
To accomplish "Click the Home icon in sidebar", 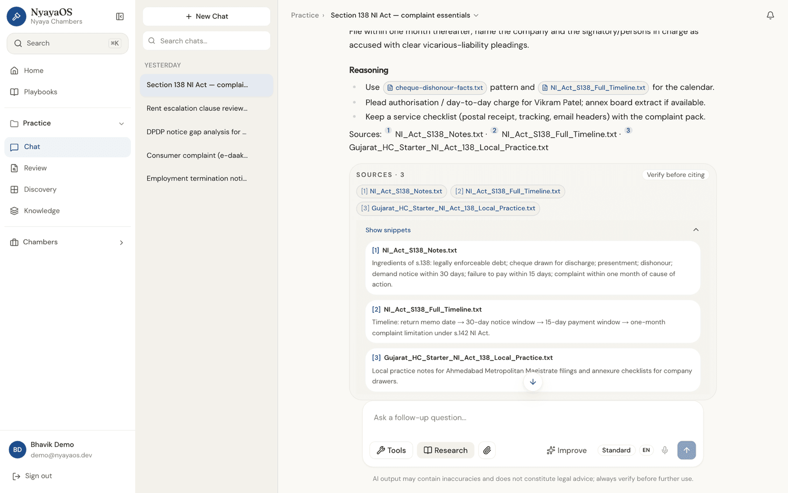I will tap(14, 71).
